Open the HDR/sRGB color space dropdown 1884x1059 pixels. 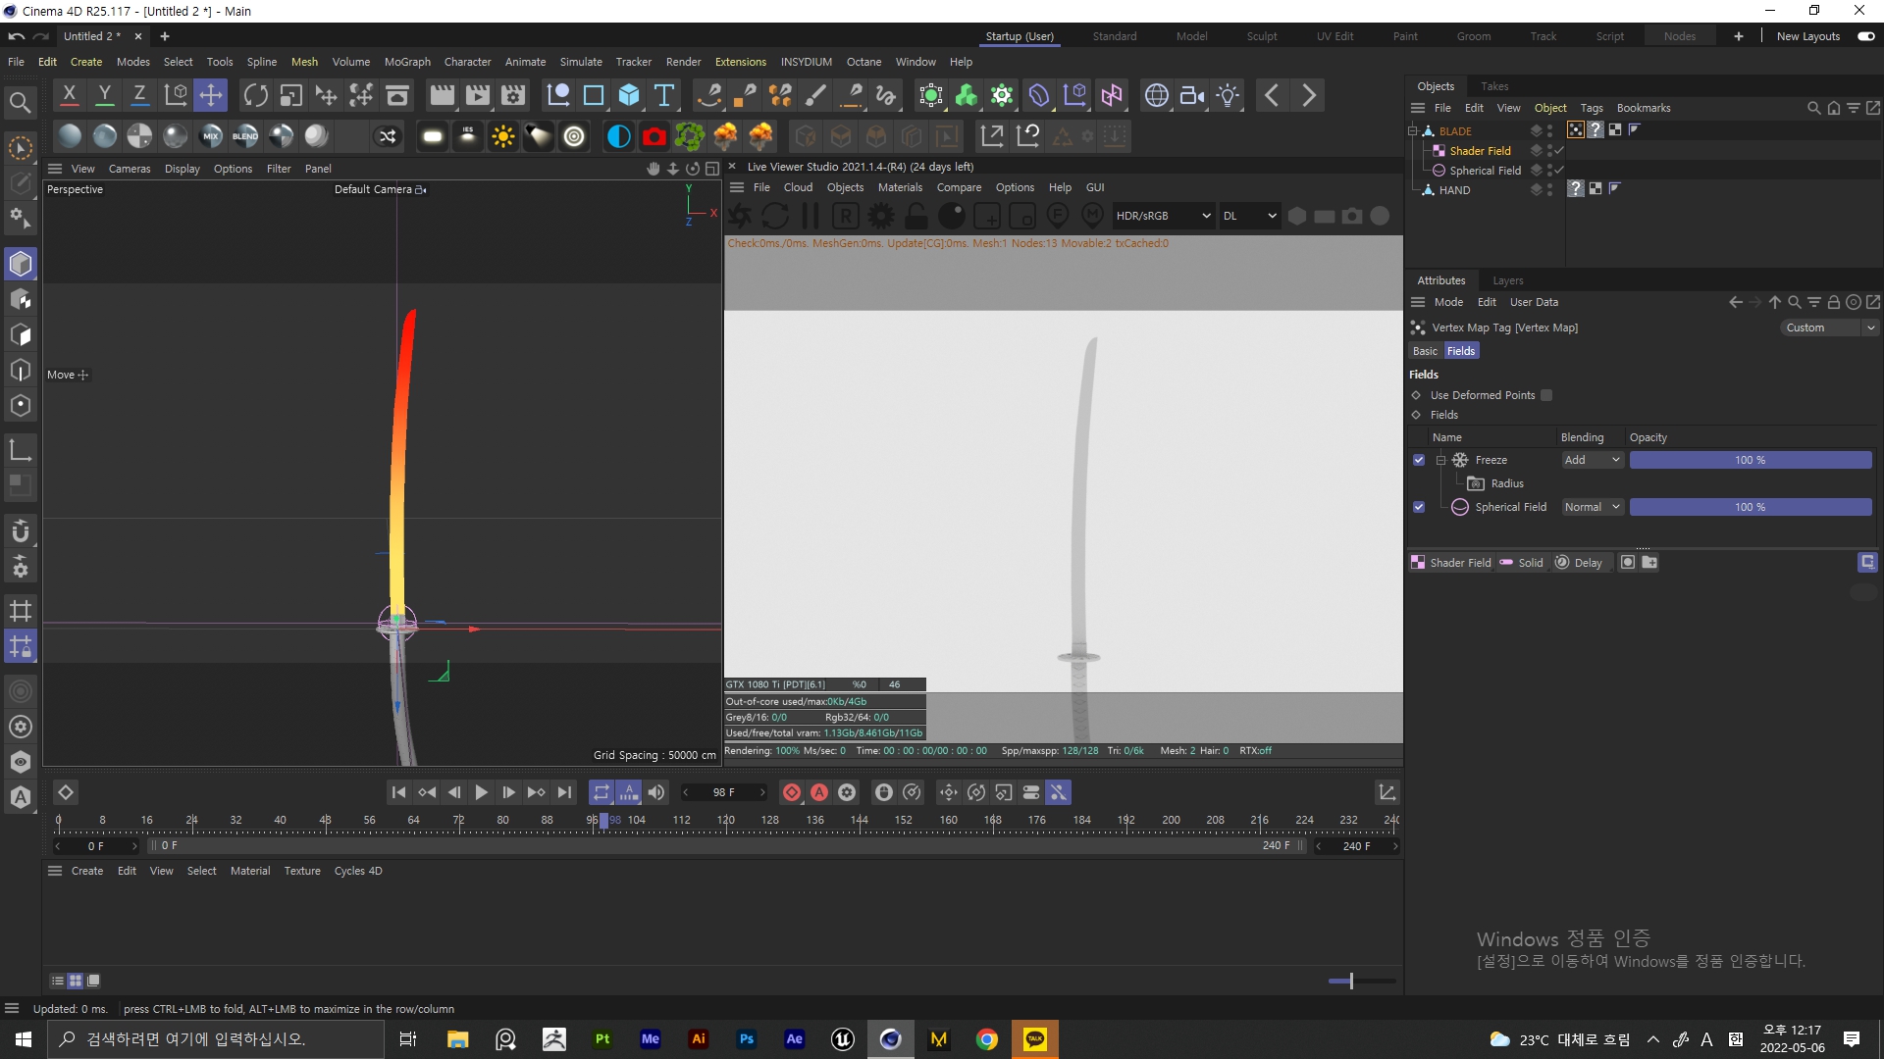[x=1163, y=215]
